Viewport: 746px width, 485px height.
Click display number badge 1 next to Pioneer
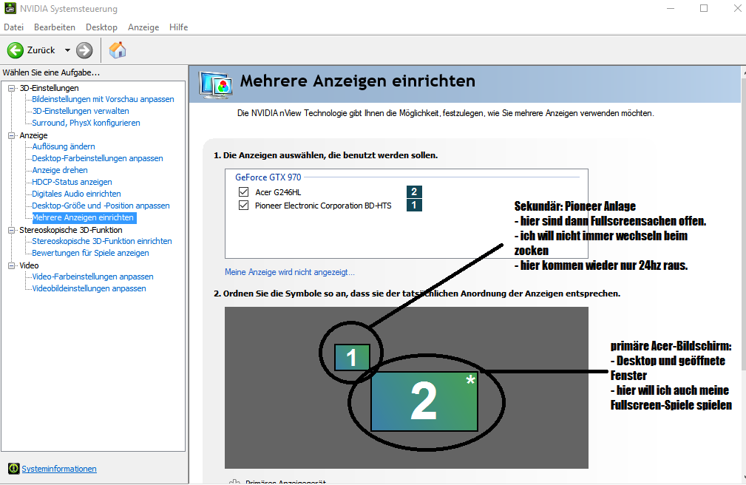click(x=414, y=205)
